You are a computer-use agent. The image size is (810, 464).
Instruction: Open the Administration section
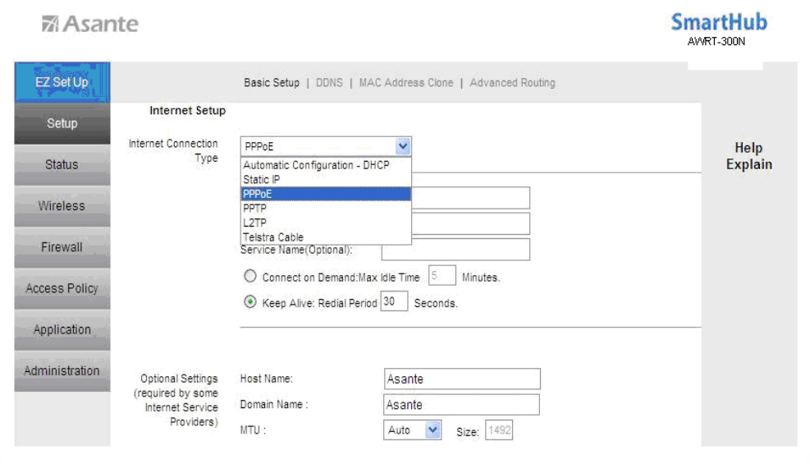62,371
